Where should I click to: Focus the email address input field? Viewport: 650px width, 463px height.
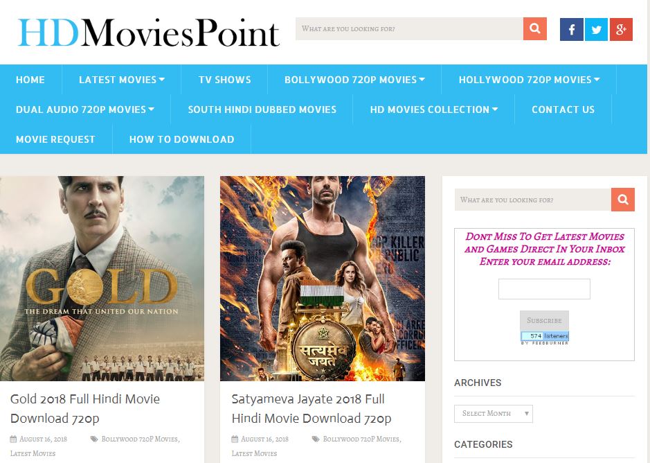[x=544, y=289]
